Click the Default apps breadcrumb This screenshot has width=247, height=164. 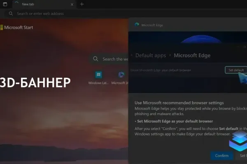click(151, 55)
